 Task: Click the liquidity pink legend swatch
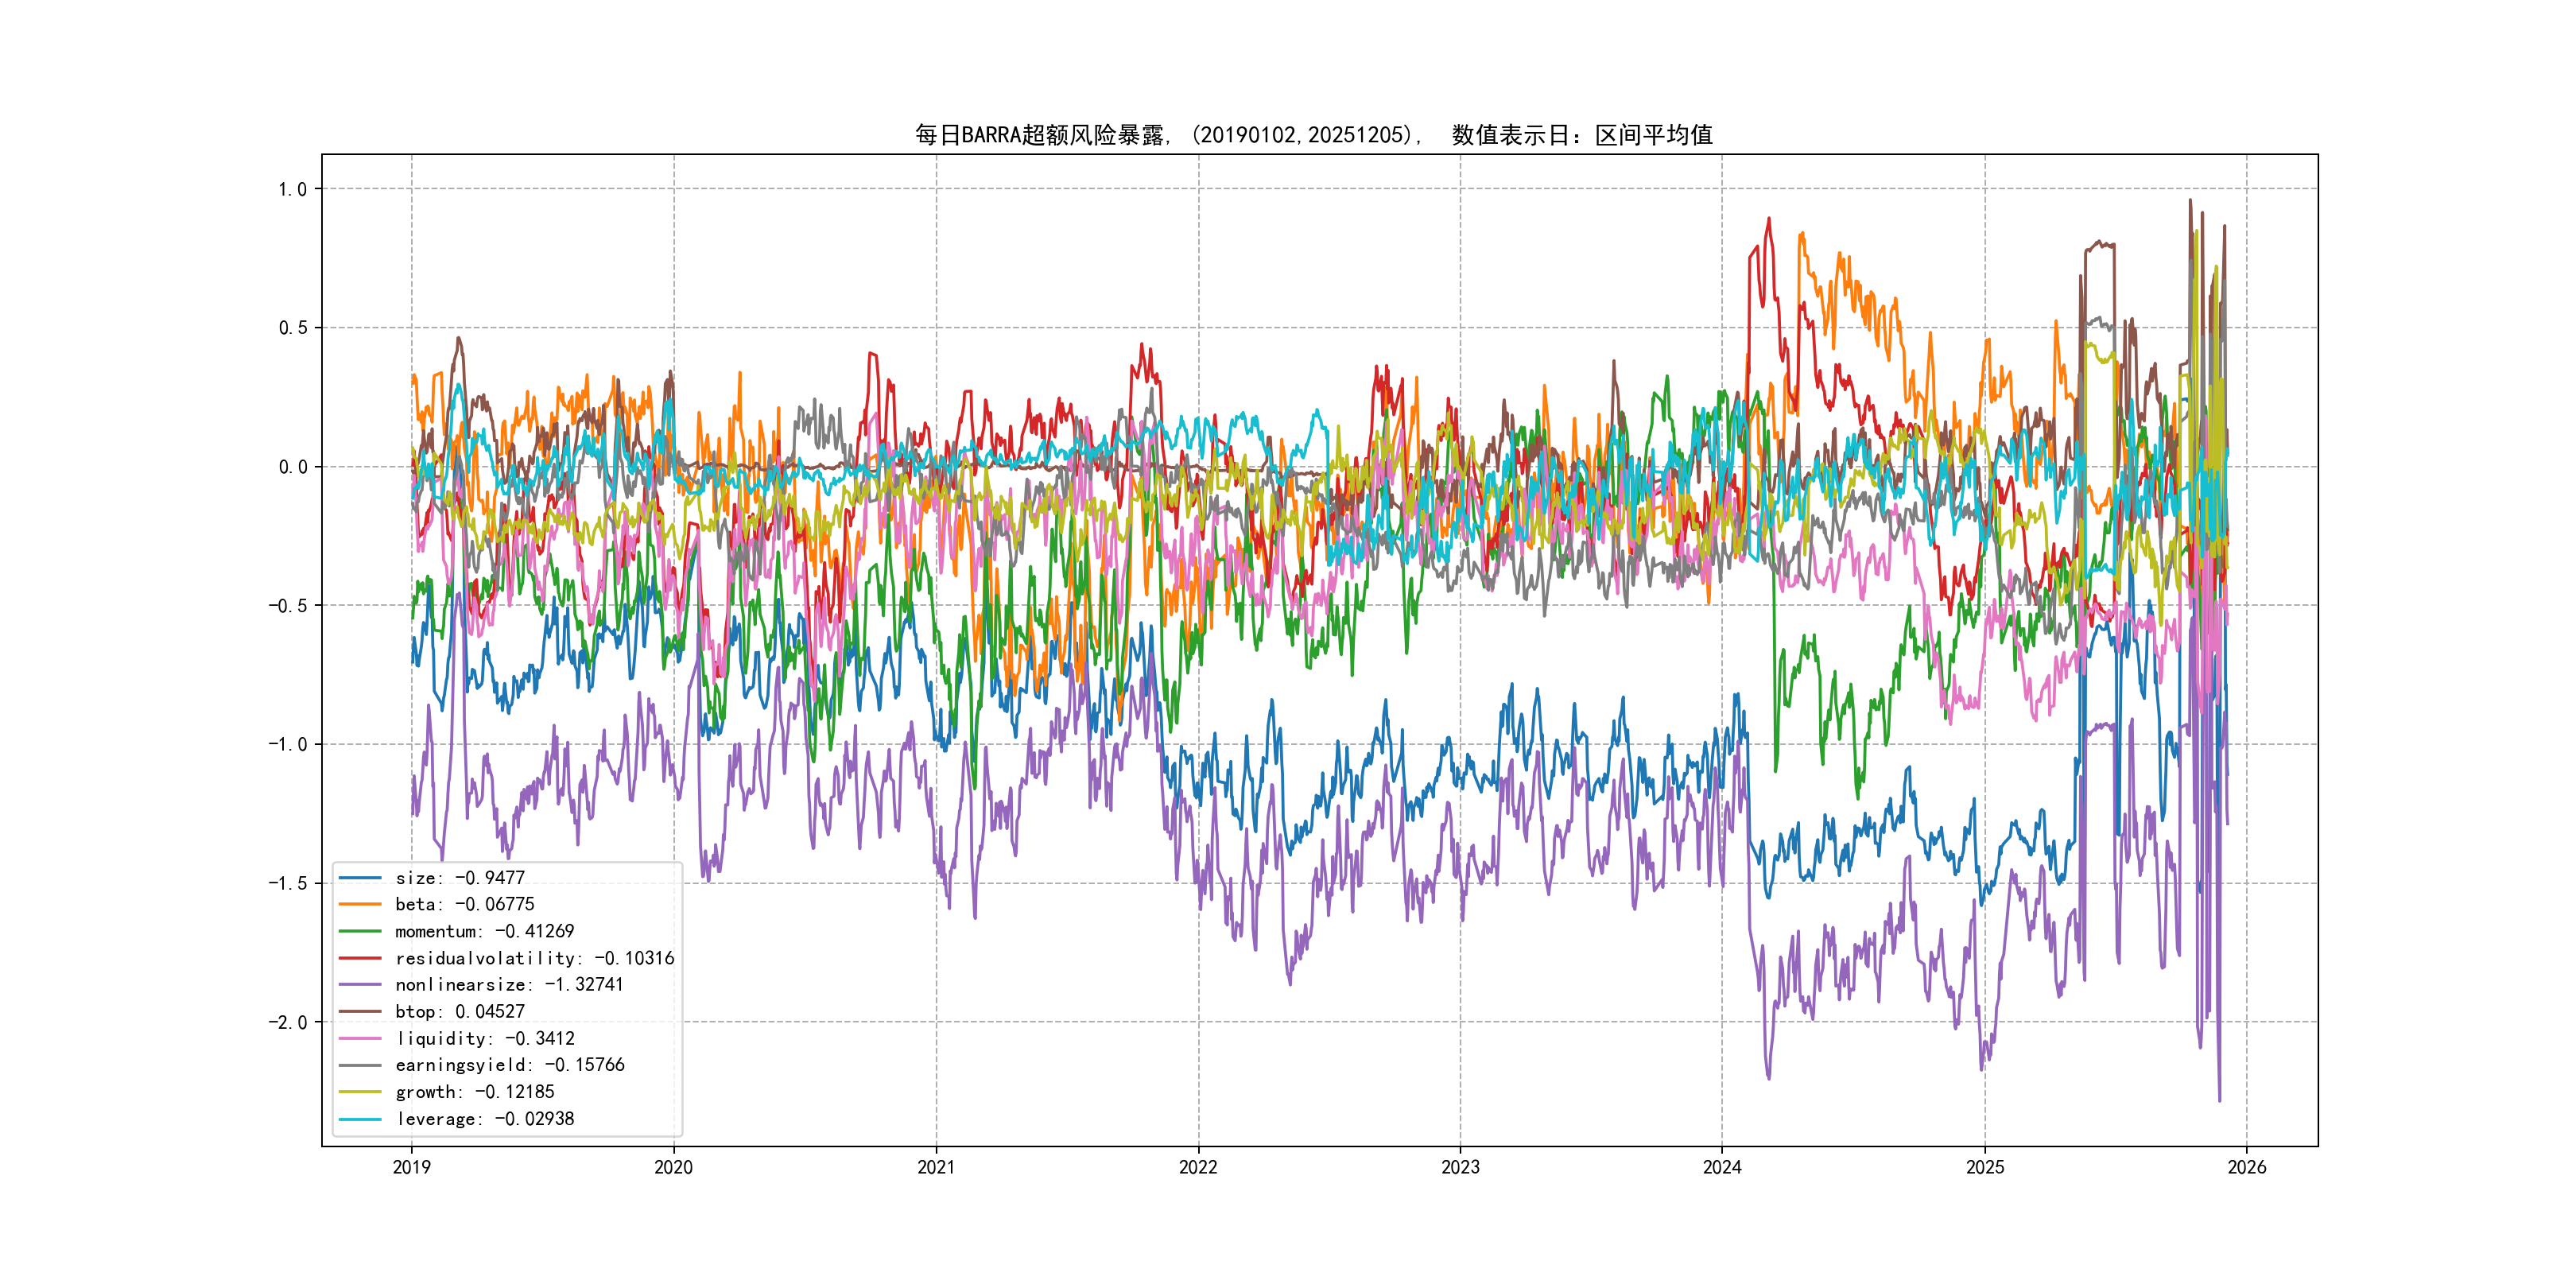(x=360, y=1039)
